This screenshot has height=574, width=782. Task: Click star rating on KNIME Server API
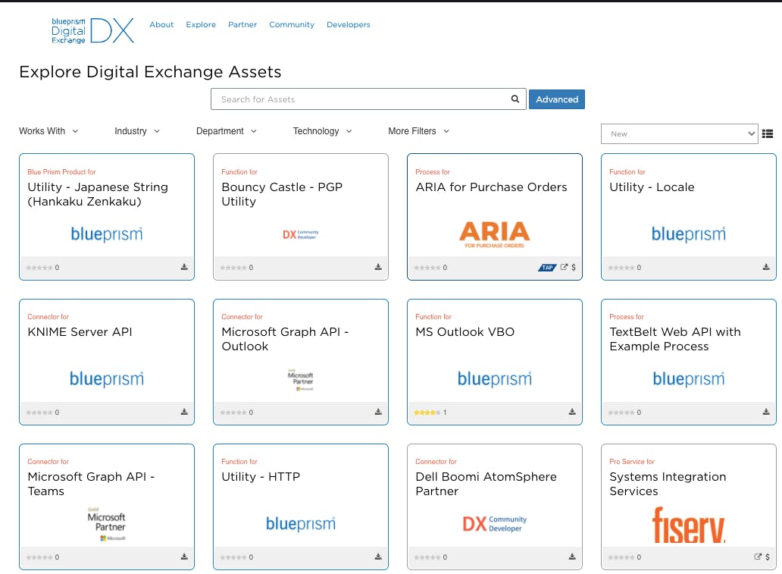(39, 412)
